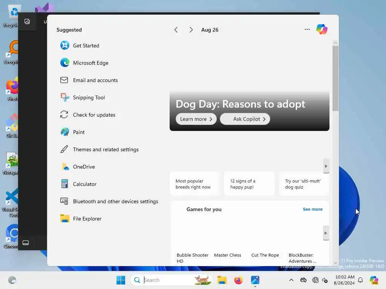Image resolution: width=386 pixels, height=289 pixels.
Task: Open the notification bell
Action: pyautogui.click(x=360, y=280)
